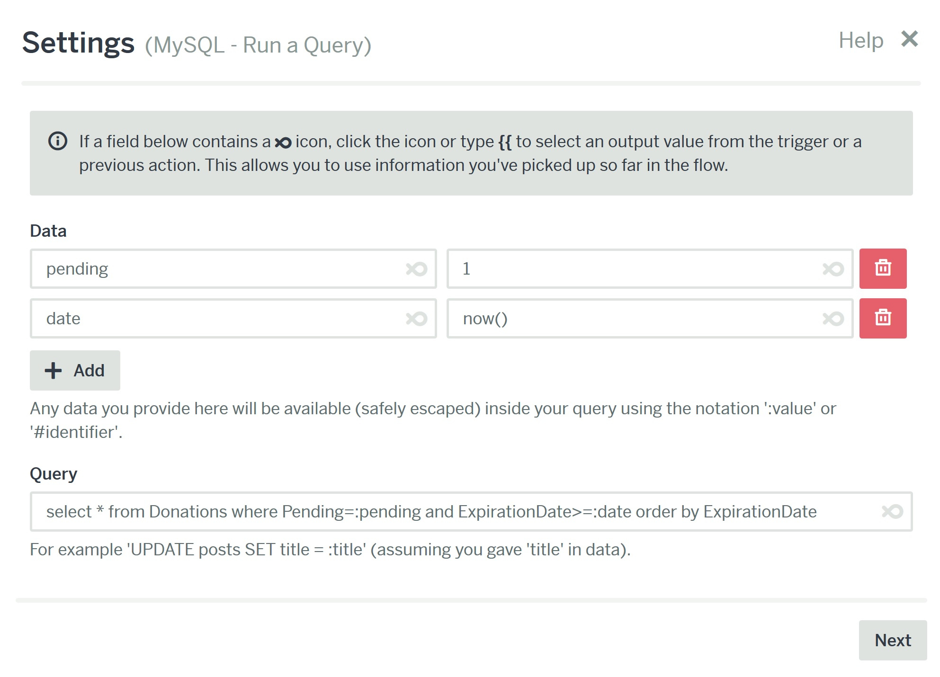Close the Settings dialog with the X
Screen dimensions: 940x677
point(910,39)
